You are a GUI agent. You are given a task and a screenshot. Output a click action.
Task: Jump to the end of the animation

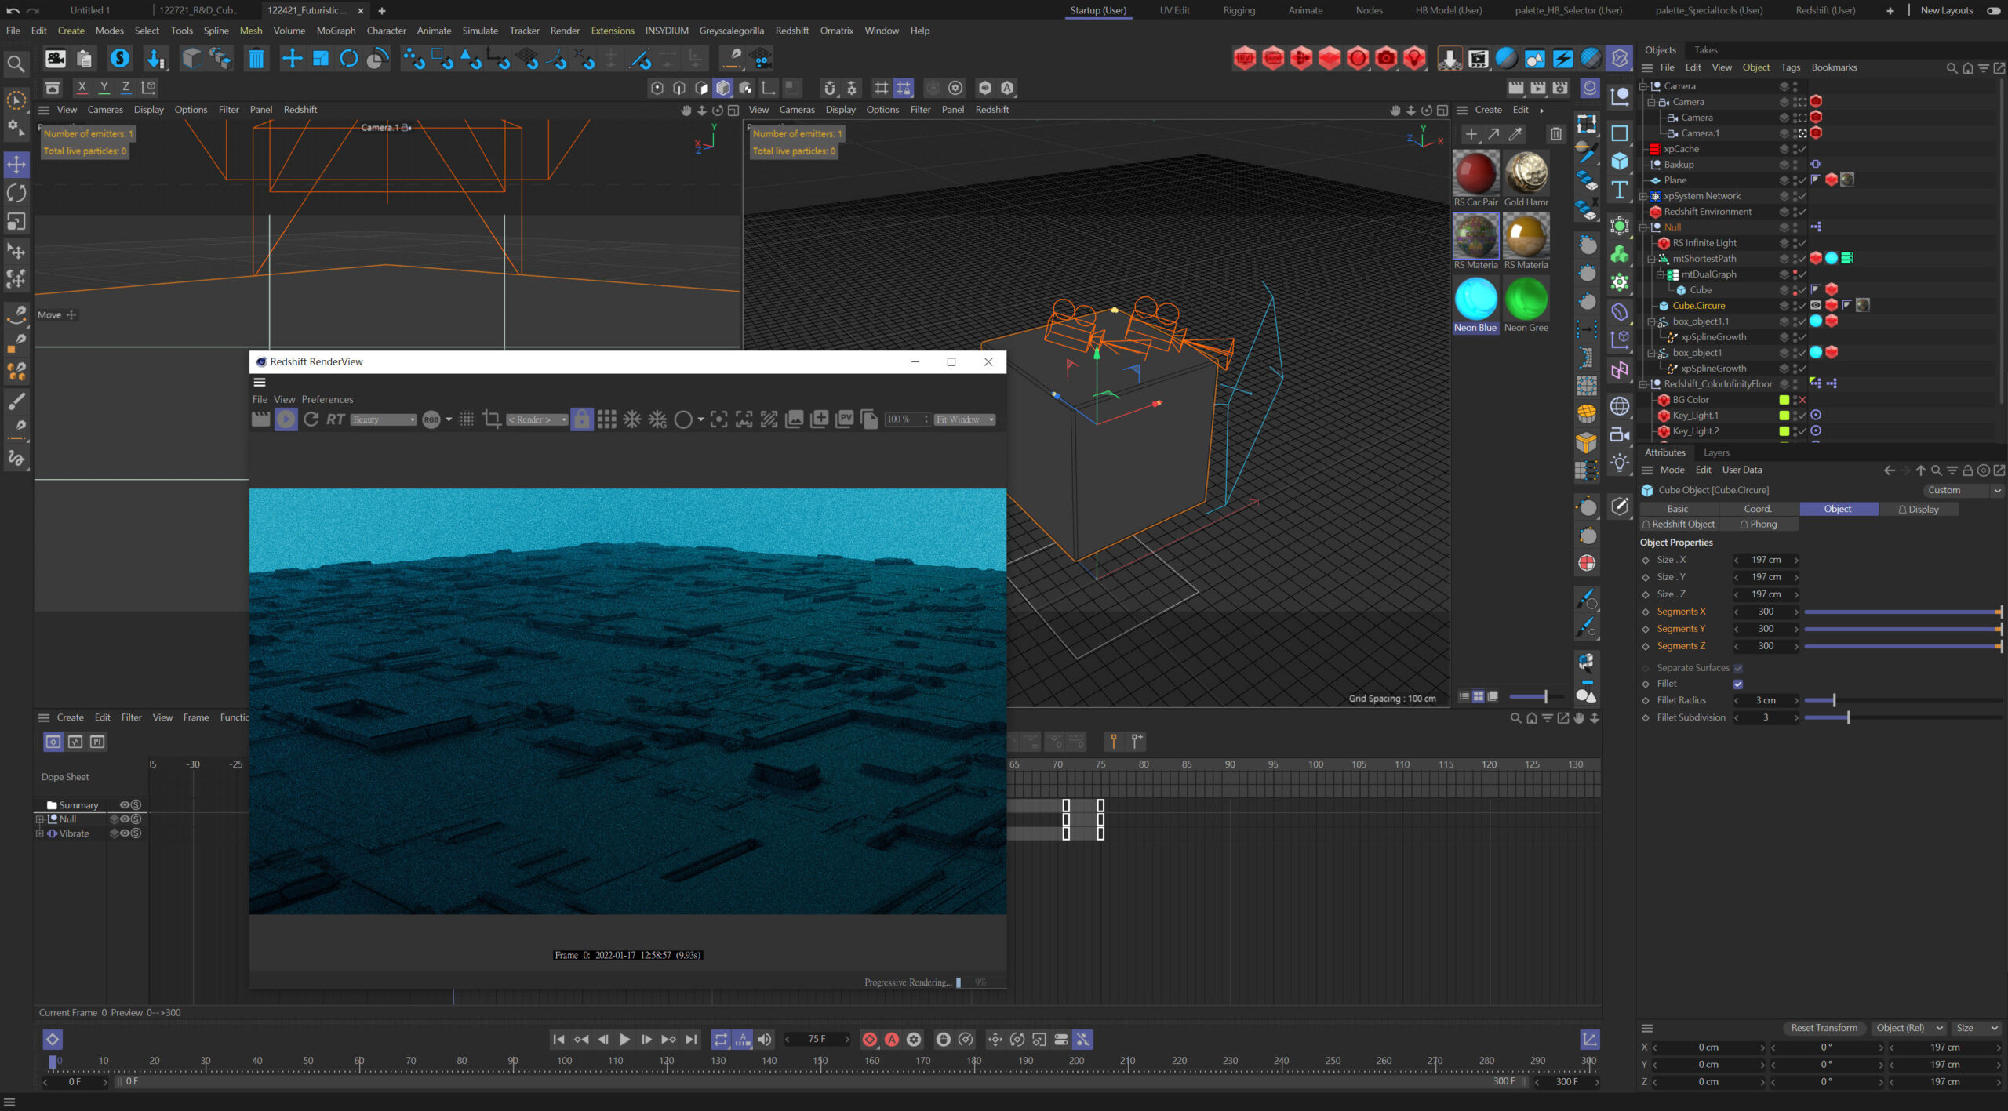(691, 1039)
